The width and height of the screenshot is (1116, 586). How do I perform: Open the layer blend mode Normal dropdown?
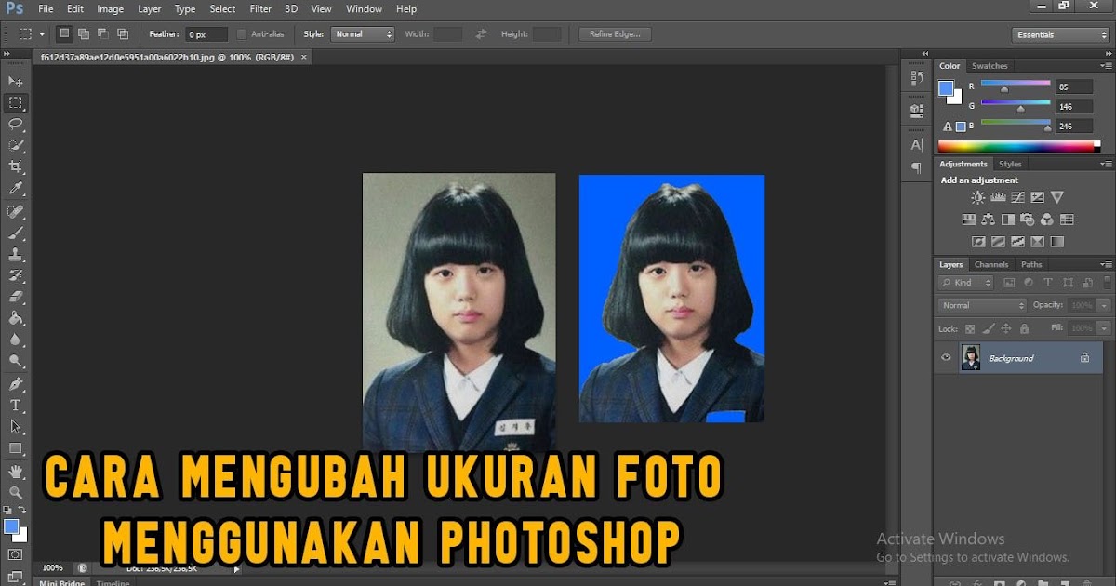pos(982,305)
